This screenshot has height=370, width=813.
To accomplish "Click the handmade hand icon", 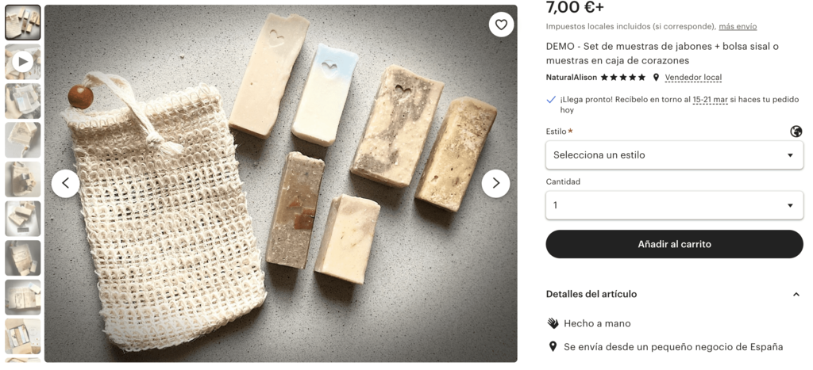I will 553,323.
